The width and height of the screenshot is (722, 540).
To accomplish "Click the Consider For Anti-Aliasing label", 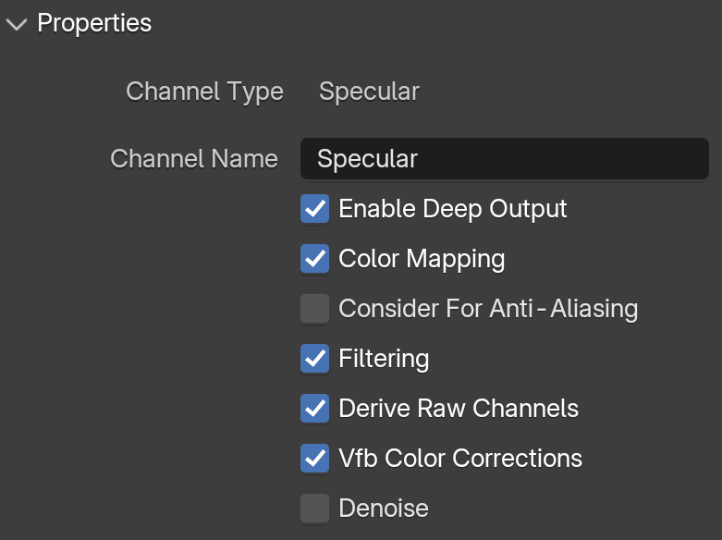I will point(488,308).
